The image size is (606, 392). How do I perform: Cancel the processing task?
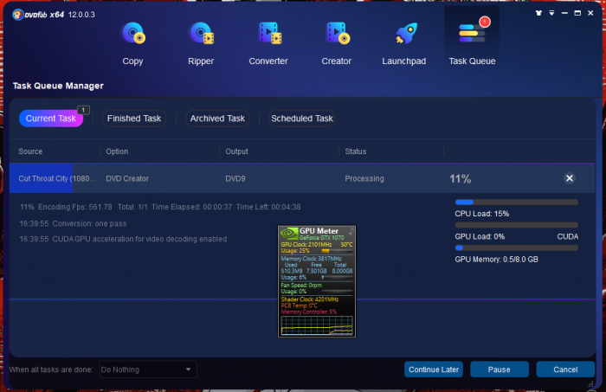(x=564, y=370)
